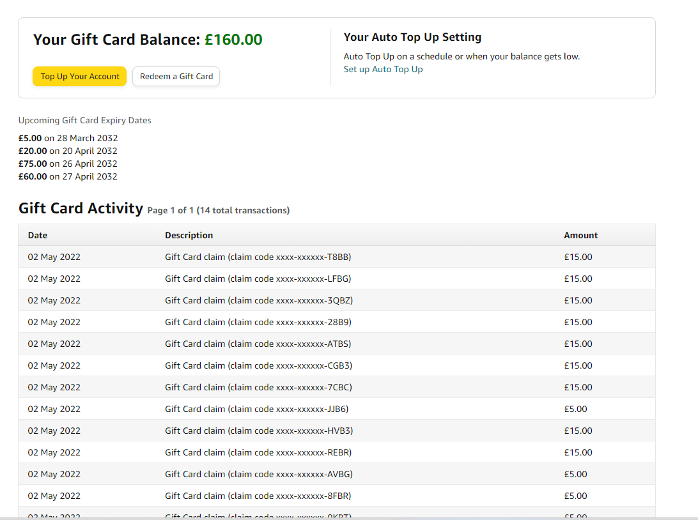Select the Description column header
This screenshot has height=520, width=698.
click(x=189, y=235)
